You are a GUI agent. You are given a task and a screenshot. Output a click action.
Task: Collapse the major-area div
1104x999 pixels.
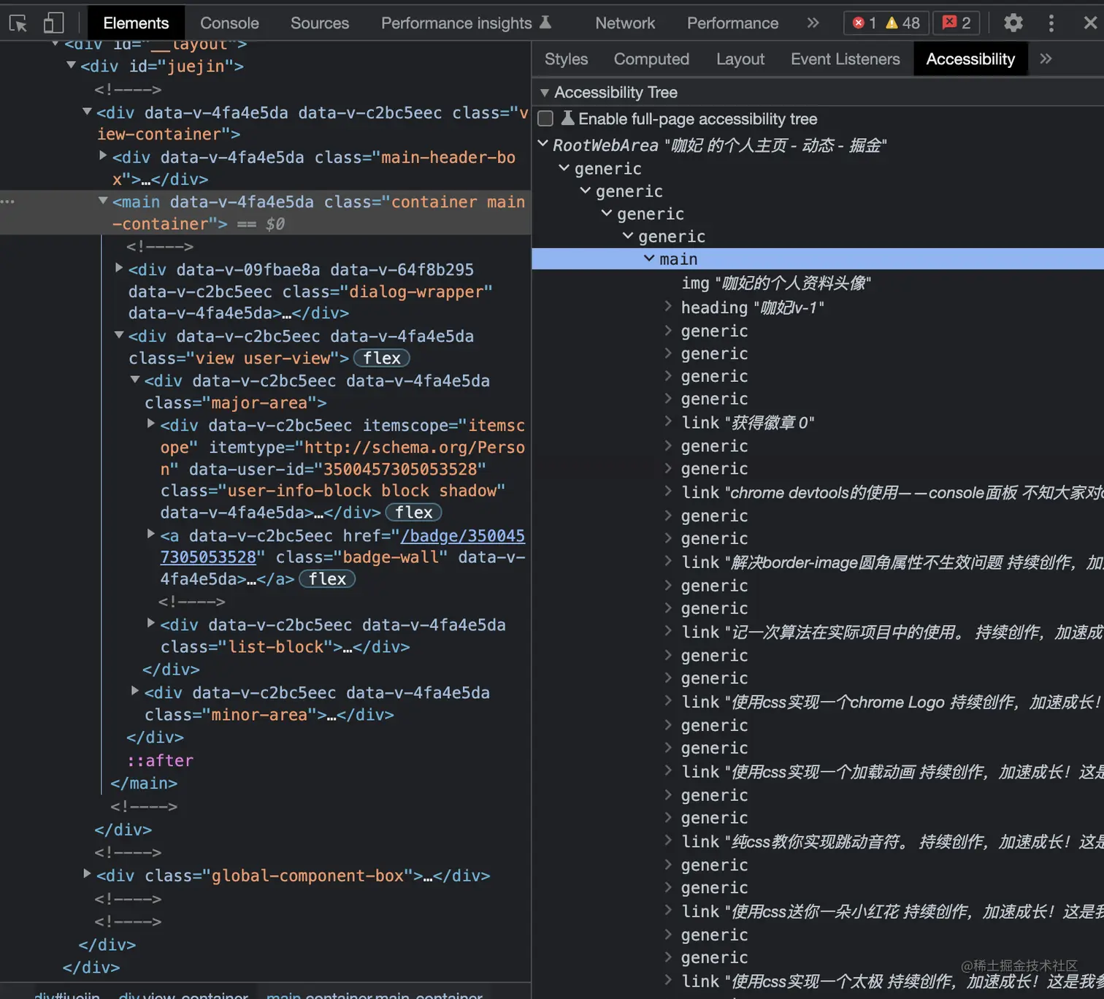coord(135,379)
